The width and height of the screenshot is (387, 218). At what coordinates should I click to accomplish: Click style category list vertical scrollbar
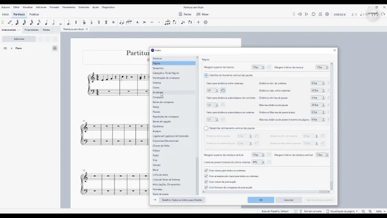pyautogui.click(x=197, y=126)
